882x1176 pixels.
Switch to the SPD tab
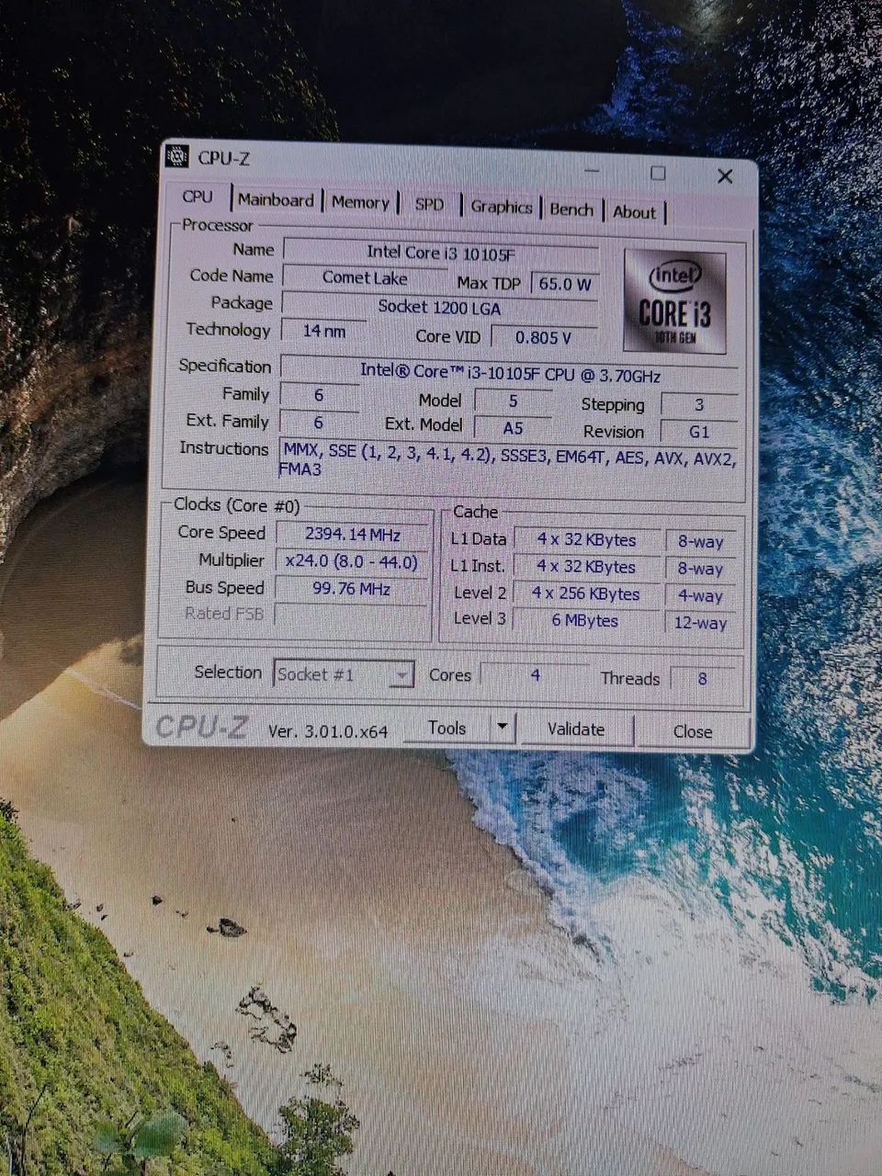429,205
